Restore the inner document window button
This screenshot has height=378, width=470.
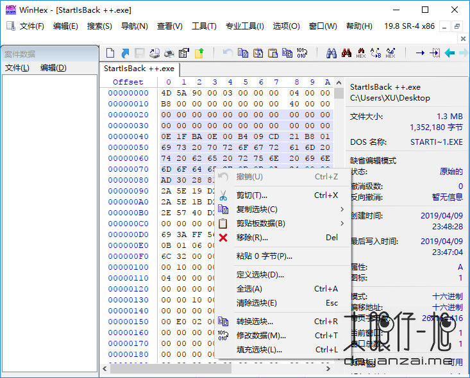[x=457, y=26]
